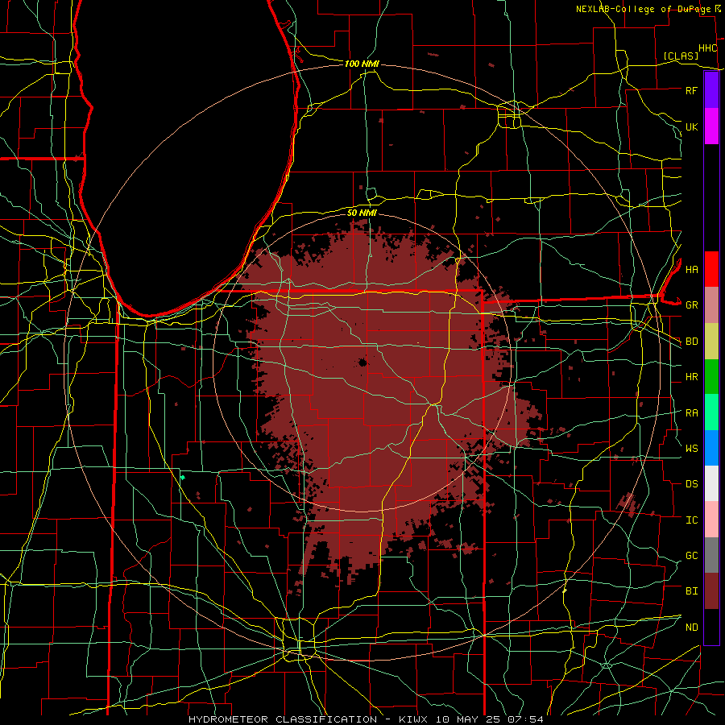Click the DS legend label

692,484
